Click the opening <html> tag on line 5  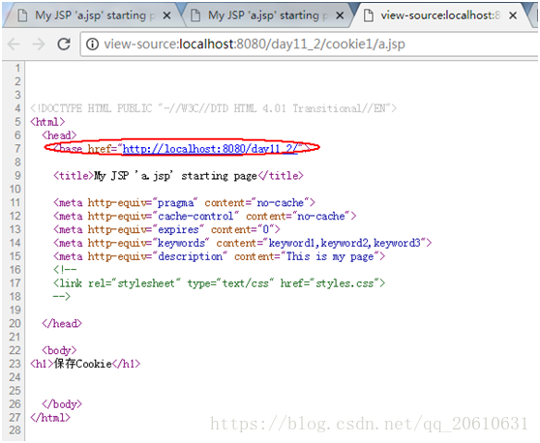point(47,122)
